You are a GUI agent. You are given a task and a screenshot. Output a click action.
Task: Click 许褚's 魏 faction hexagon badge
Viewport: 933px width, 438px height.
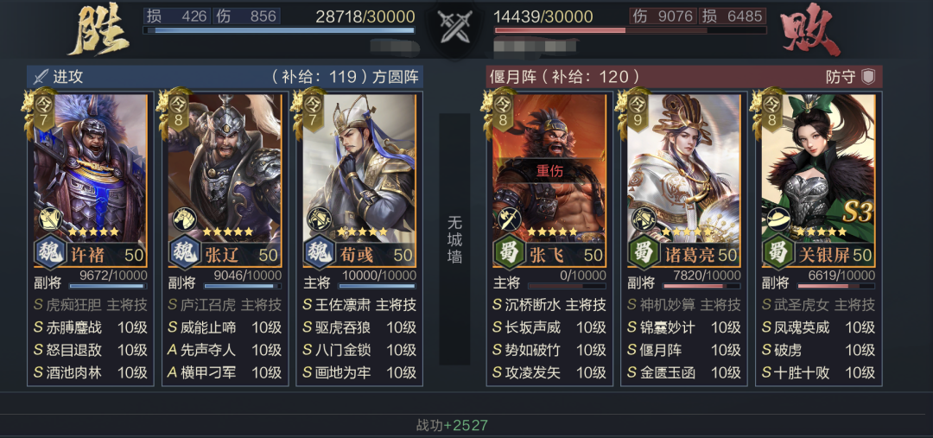click(49, 254)
